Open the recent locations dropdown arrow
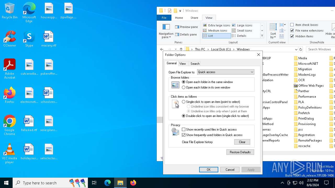This screenshot has height=188, width=335. coord(175,49)
